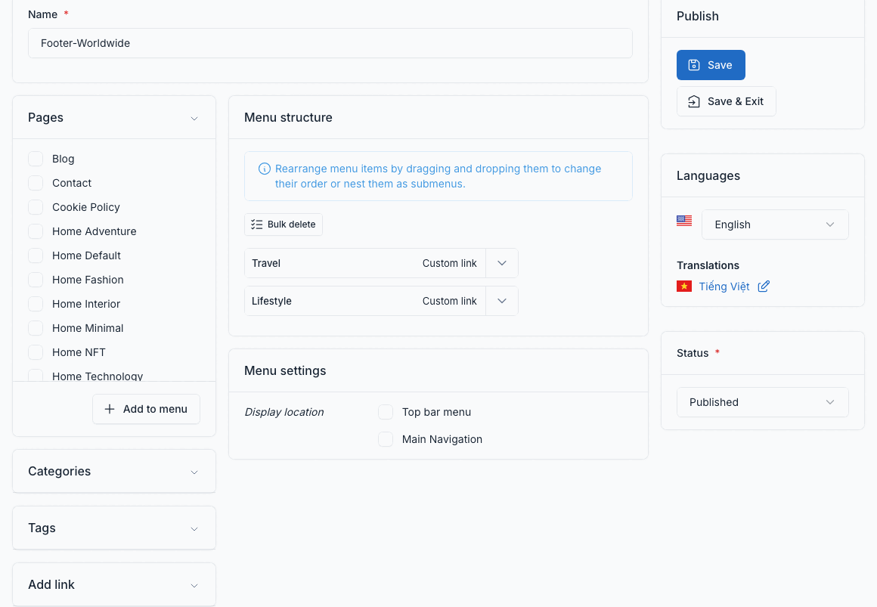877x607 pixels.
Task: Click the Home Technology page label
Action: (98, 376)
